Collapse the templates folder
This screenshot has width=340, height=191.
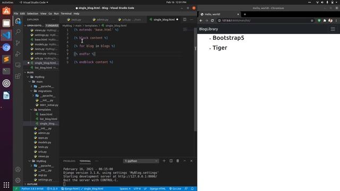pyautogui.click(x=44, y=110)
